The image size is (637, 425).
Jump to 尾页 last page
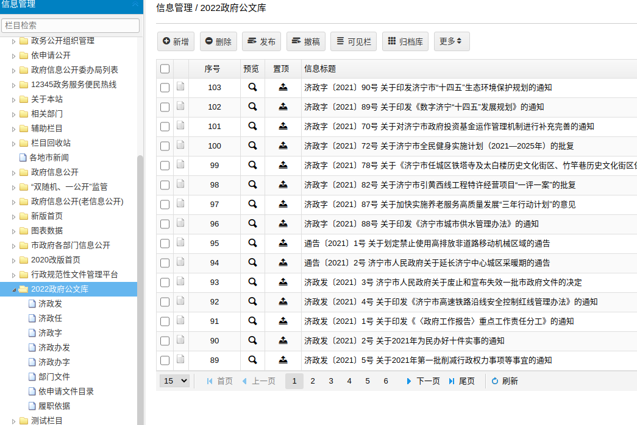click(x=461, y=381)
